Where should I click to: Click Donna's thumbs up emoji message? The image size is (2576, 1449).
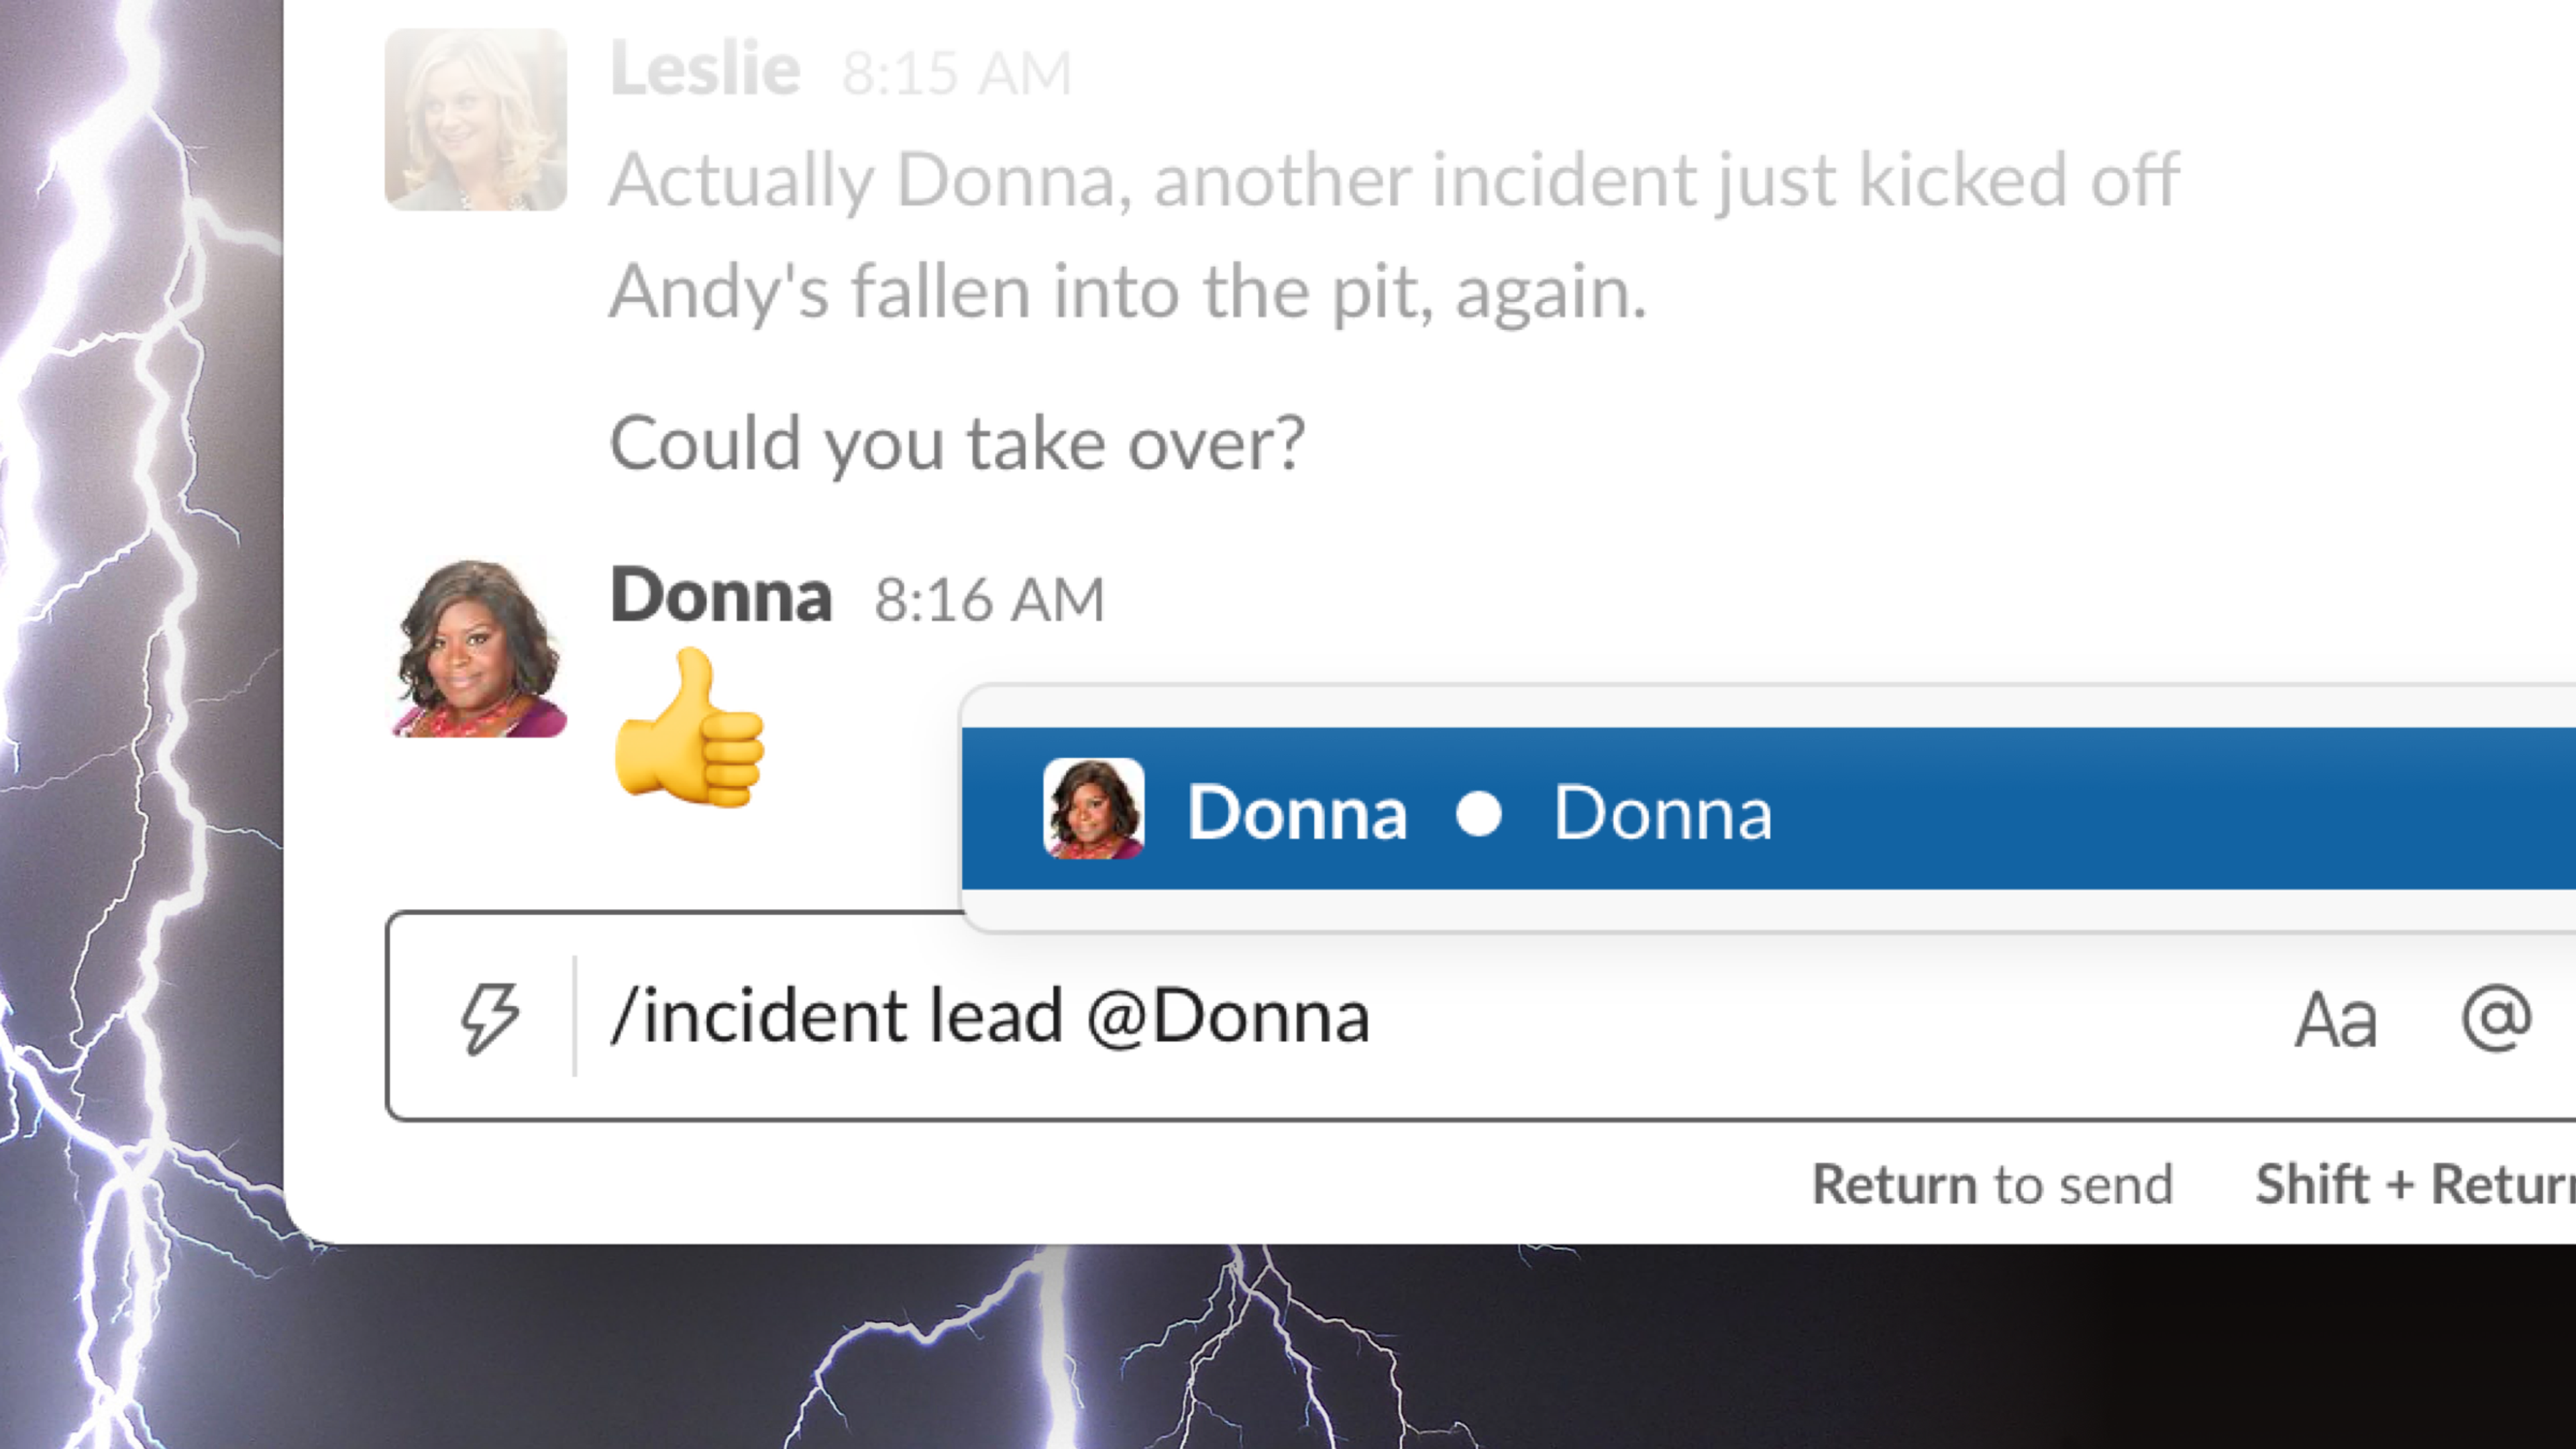689,727
